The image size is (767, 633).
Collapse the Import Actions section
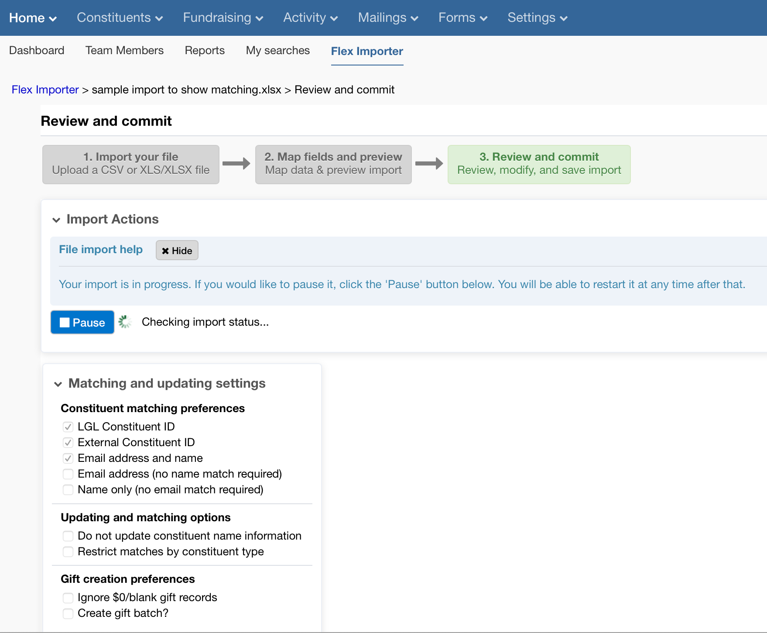pos(56,220)
